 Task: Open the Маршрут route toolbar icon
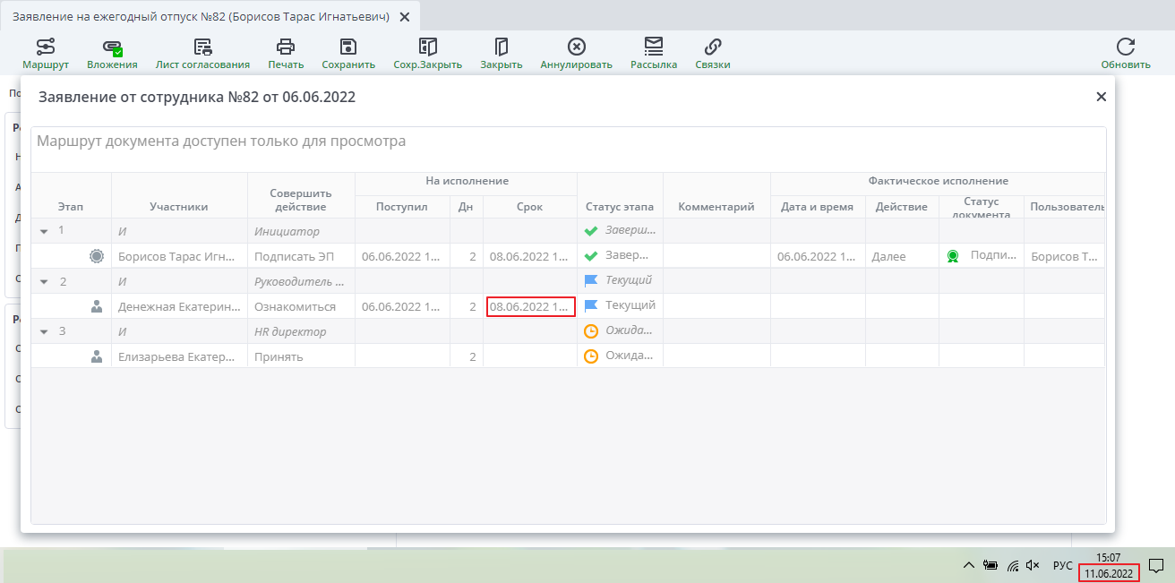[46, 53]
